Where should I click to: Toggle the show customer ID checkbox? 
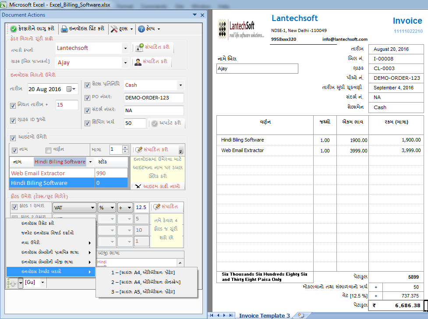point(13,121)
